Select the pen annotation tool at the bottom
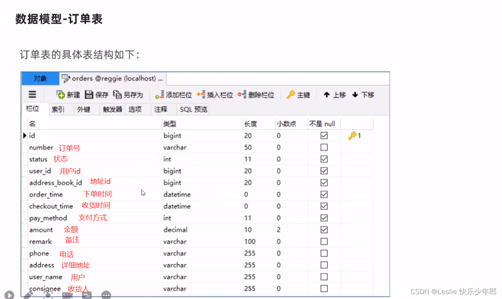Viewport: 502px width, 299px height. click(x=29, y=295)
